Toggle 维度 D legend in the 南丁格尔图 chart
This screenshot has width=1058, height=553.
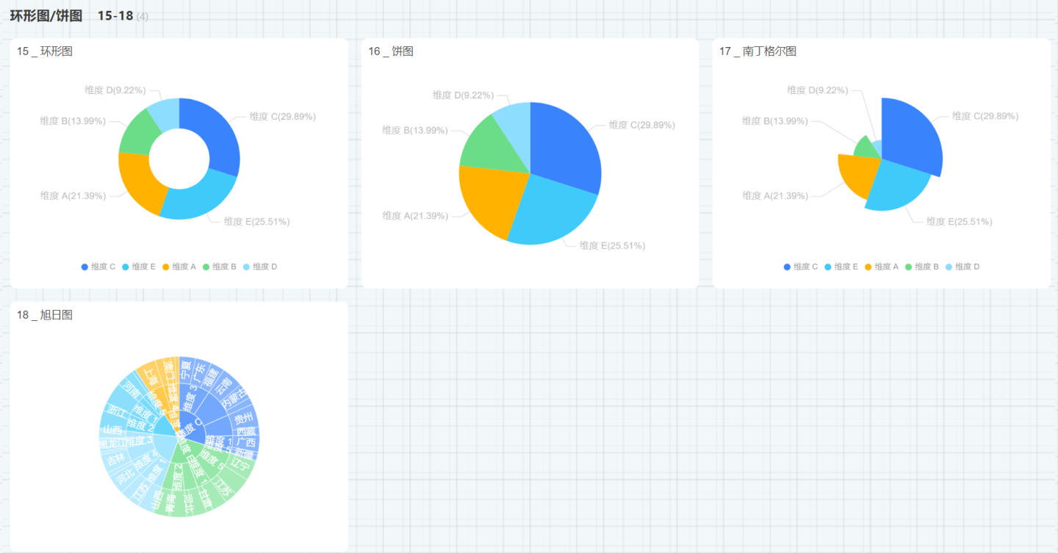coord(962,267)
